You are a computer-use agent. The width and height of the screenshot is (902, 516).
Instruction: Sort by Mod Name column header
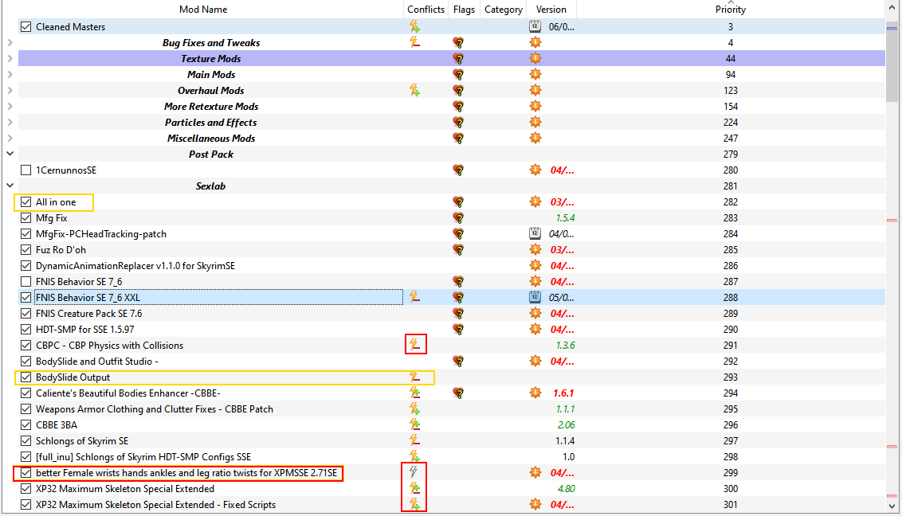[203, 10]
